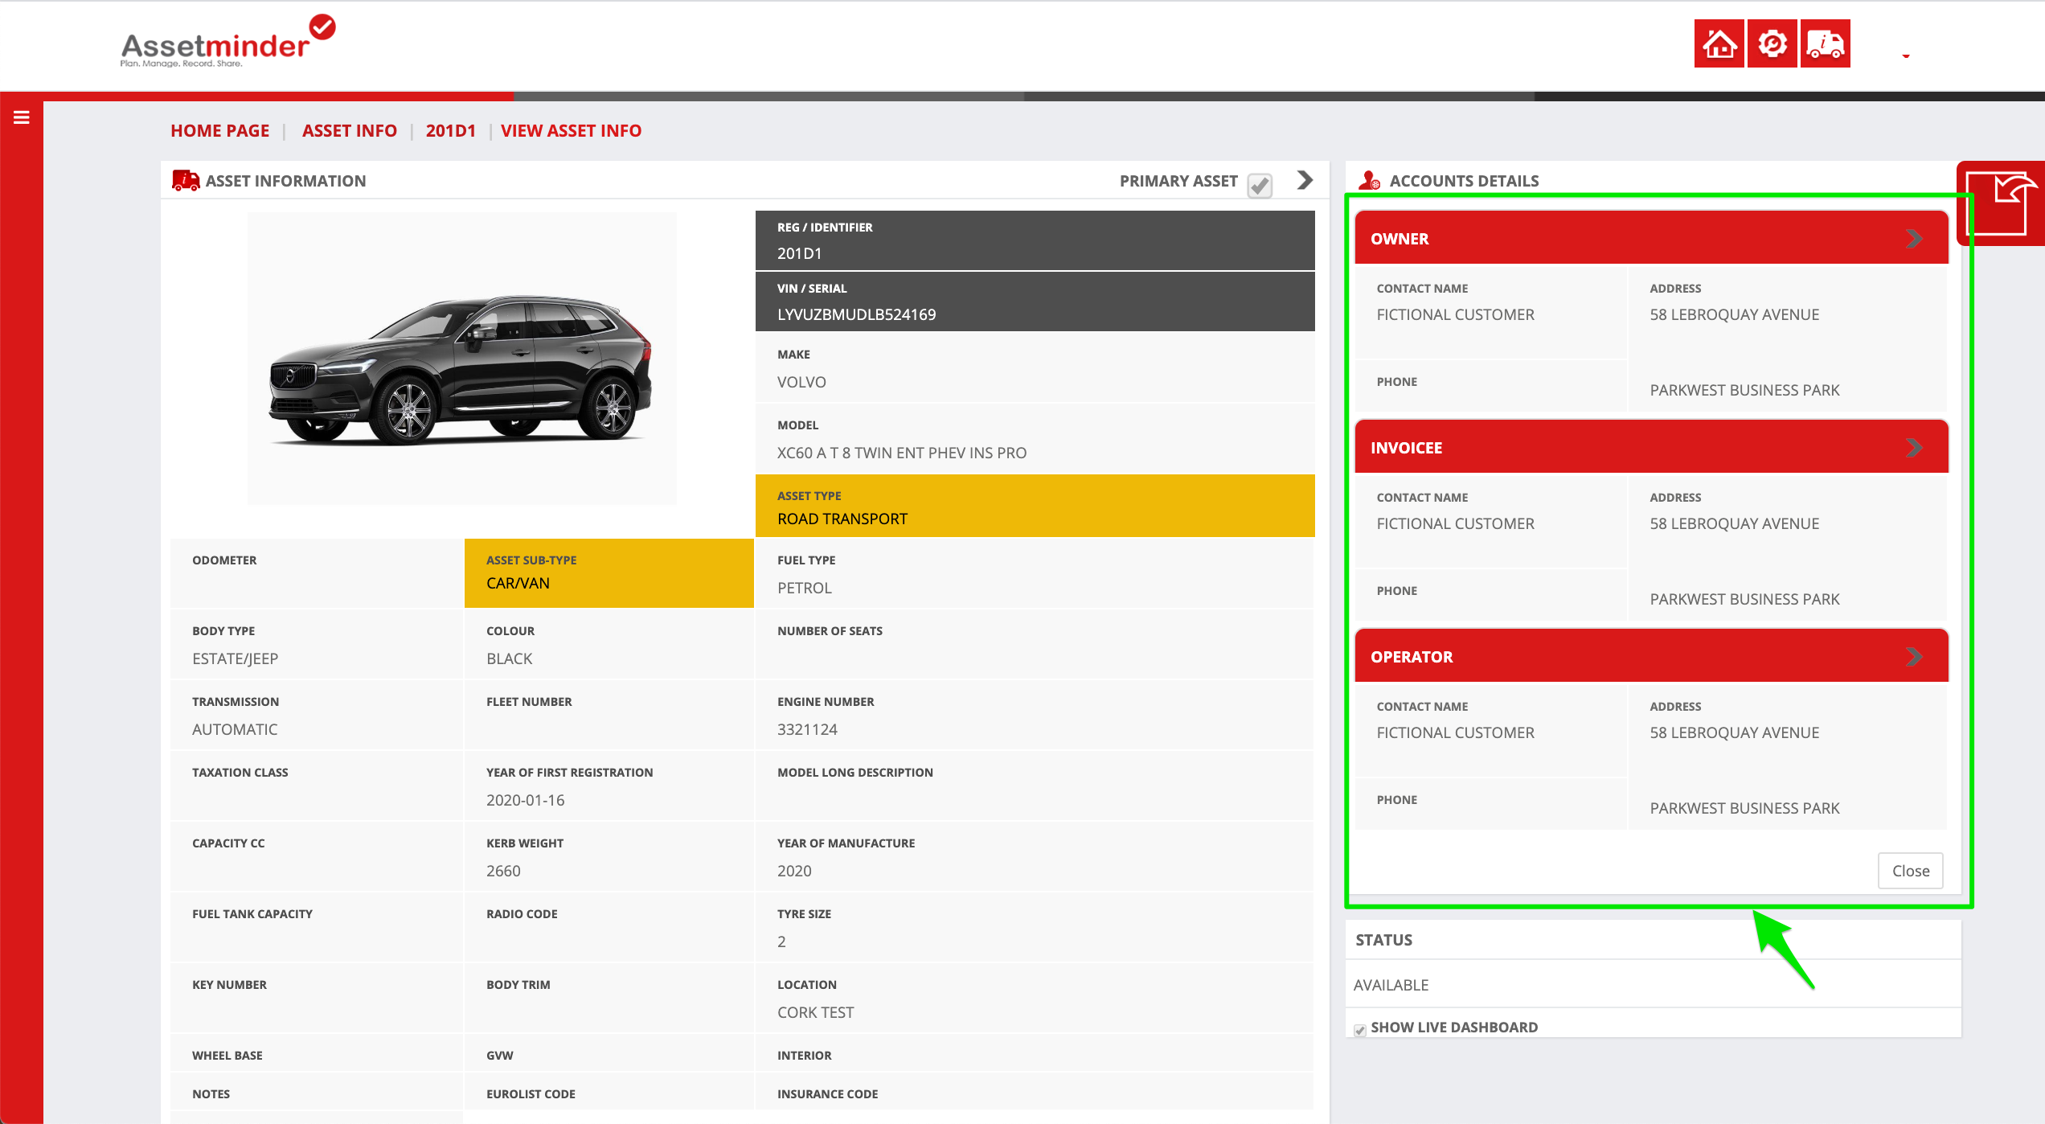Click the asset truck info icon

pos(1825,43)
